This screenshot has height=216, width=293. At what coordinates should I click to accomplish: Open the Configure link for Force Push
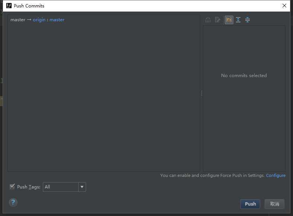pos(275,175)
